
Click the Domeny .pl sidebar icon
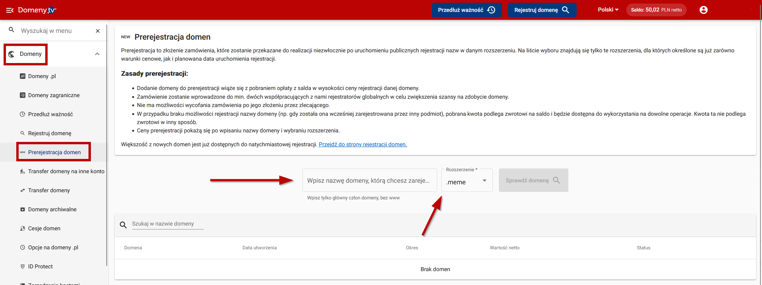coord(23,76)
